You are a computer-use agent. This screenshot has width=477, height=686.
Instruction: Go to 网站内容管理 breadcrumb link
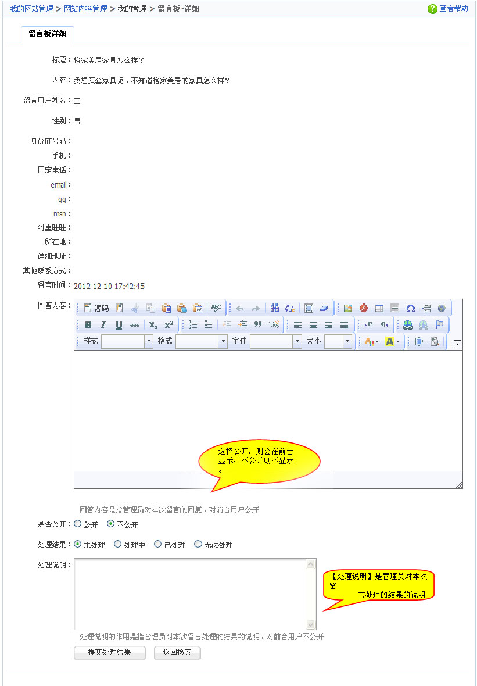(x=85, y=9)
